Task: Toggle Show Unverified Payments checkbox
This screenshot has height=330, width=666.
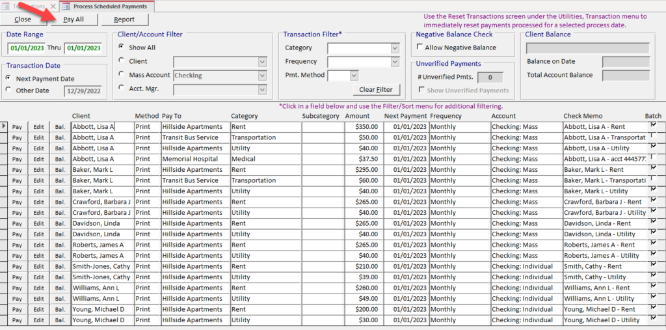Action: 421,90
